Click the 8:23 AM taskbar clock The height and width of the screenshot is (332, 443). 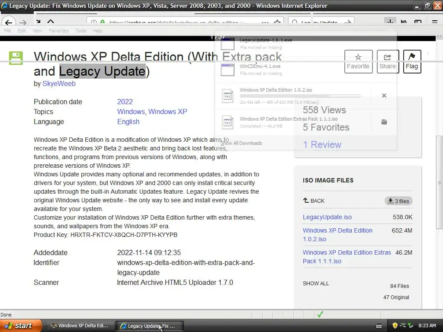[427, 326]
